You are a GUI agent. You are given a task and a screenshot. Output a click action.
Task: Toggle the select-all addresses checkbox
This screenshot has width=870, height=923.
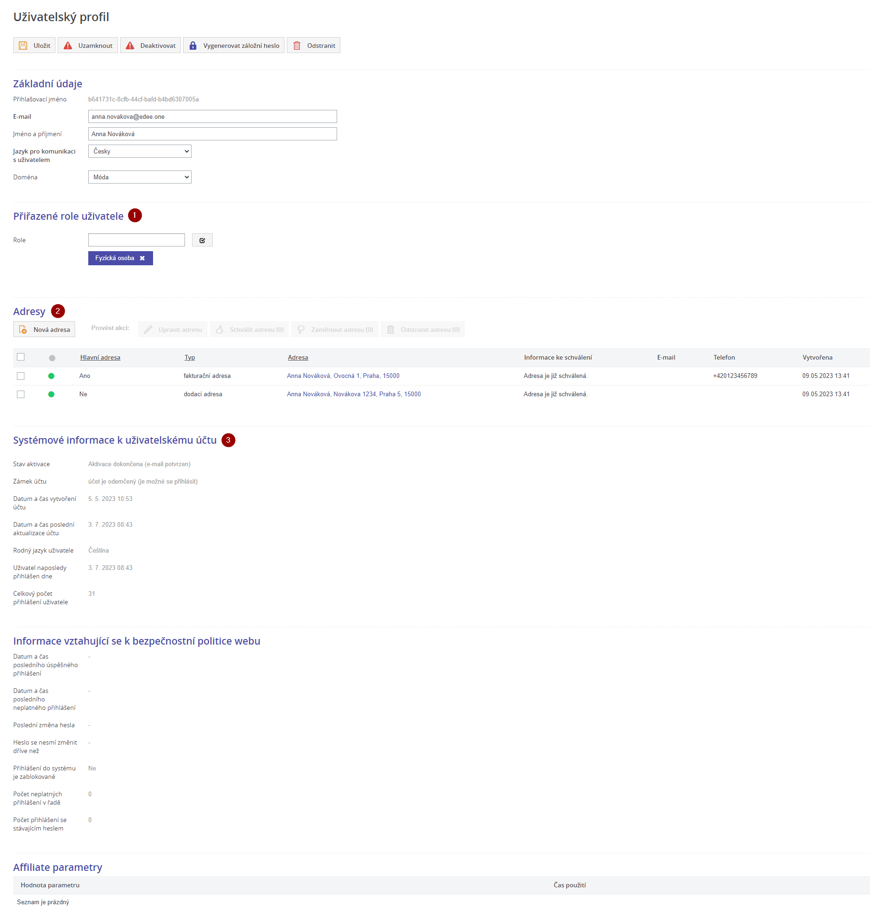tap(21, 357)
